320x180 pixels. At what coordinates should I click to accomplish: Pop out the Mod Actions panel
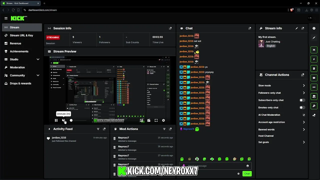click(x=170, y=129)
